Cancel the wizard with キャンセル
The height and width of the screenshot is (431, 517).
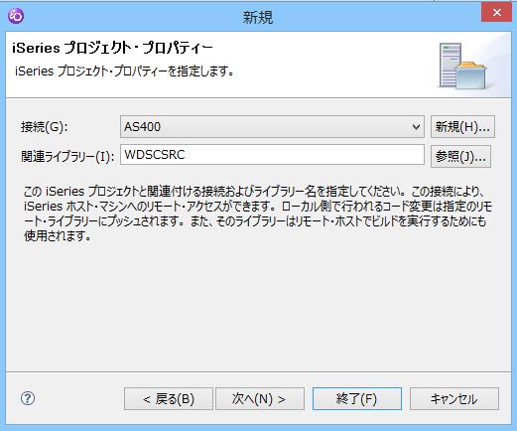(454, 399)
